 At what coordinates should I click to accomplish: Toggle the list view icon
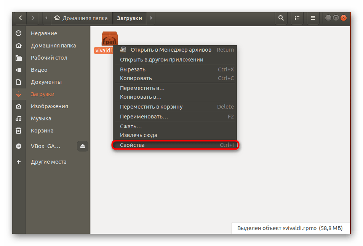pyautogui.click(x=297, y=18)
